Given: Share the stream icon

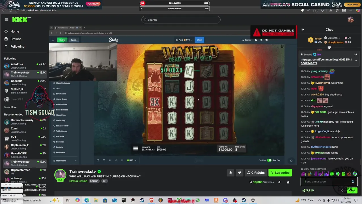Looking at the screenshot, I should coord(279,182).
